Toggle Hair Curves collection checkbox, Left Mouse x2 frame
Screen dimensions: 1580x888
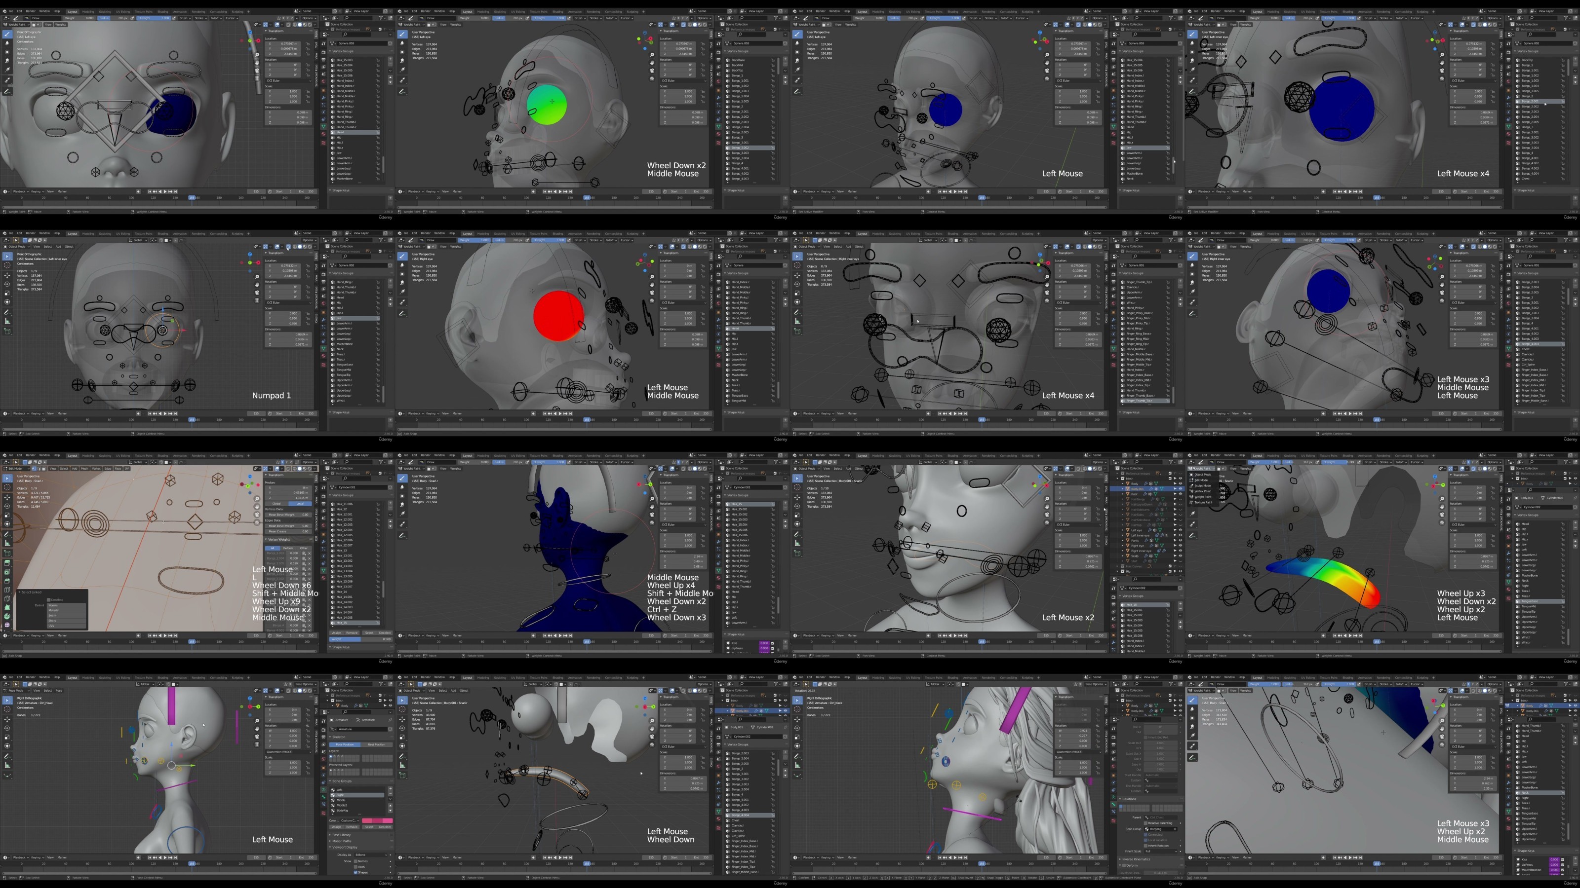1170,566
